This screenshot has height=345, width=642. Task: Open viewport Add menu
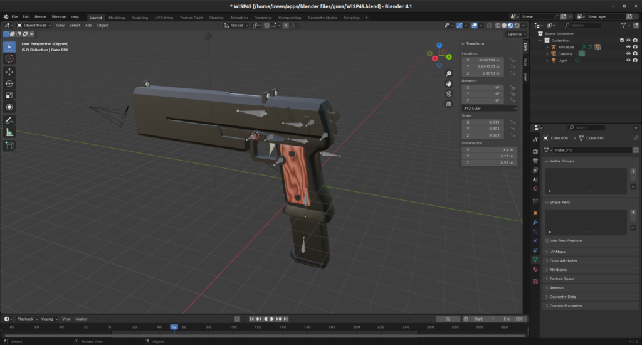pyautogui.click(x=88, y=25)
